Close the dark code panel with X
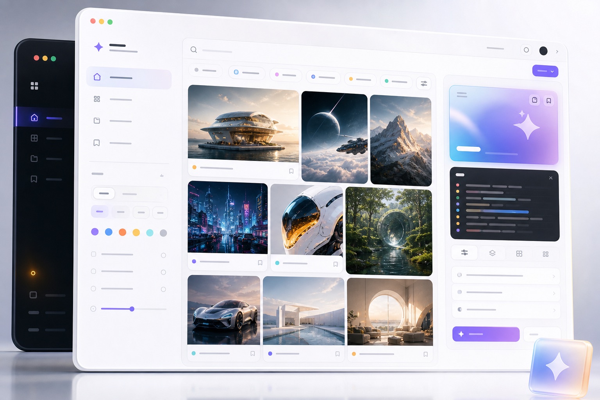Viewport: 600px width, 400px height. [551, 178]
